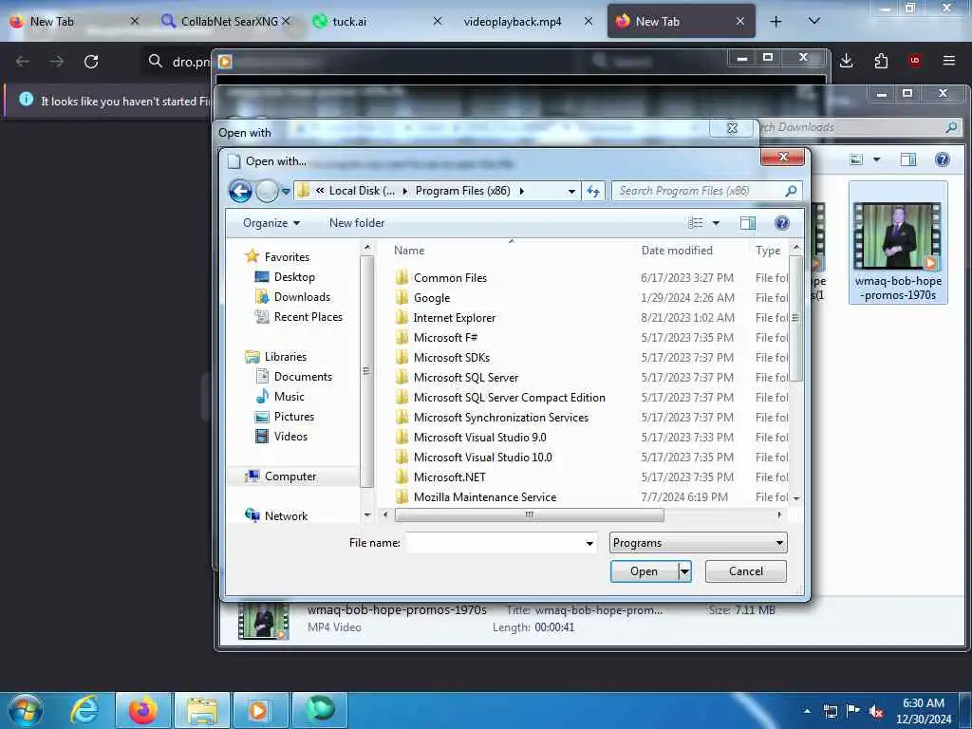This screenshot has height=729, width=972.
Task: Select Microsoft Visual Studio 9.0 folder
Action: (x=471, y=437)
